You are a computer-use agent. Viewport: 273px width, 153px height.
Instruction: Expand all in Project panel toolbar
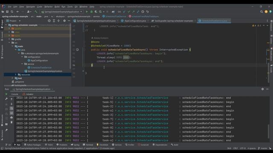tap(54, 21)
